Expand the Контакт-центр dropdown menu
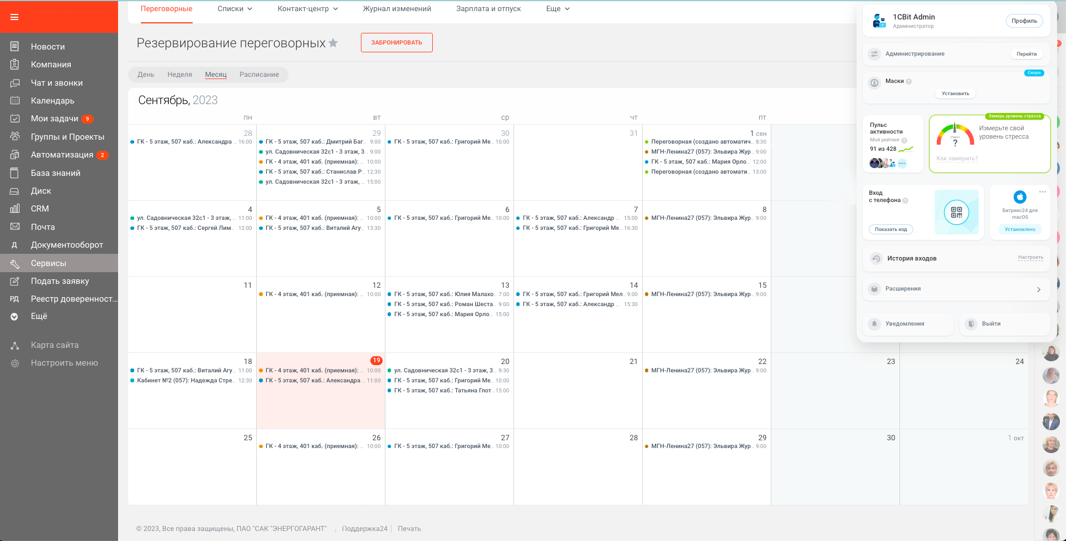The width and height of the screenshot is (1066, 541). click(308, 9)
